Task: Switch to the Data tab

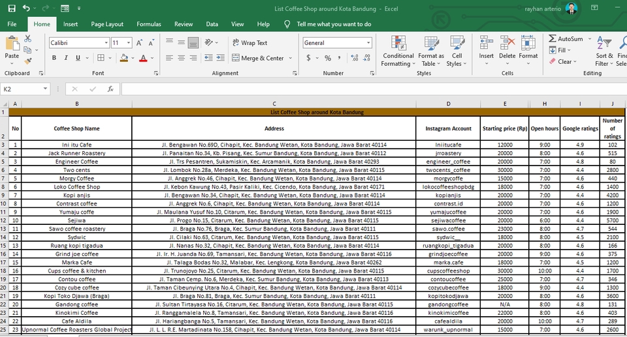Action: [x=212, y=24]
